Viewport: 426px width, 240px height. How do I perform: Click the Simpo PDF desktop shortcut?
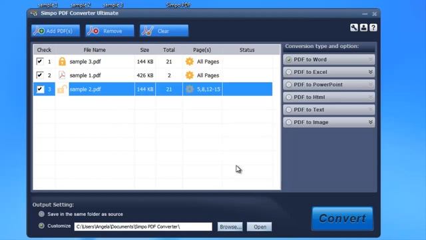coord(178,5)
